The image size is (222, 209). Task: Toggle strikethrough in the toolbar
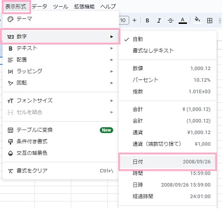[x=170, y=21]
